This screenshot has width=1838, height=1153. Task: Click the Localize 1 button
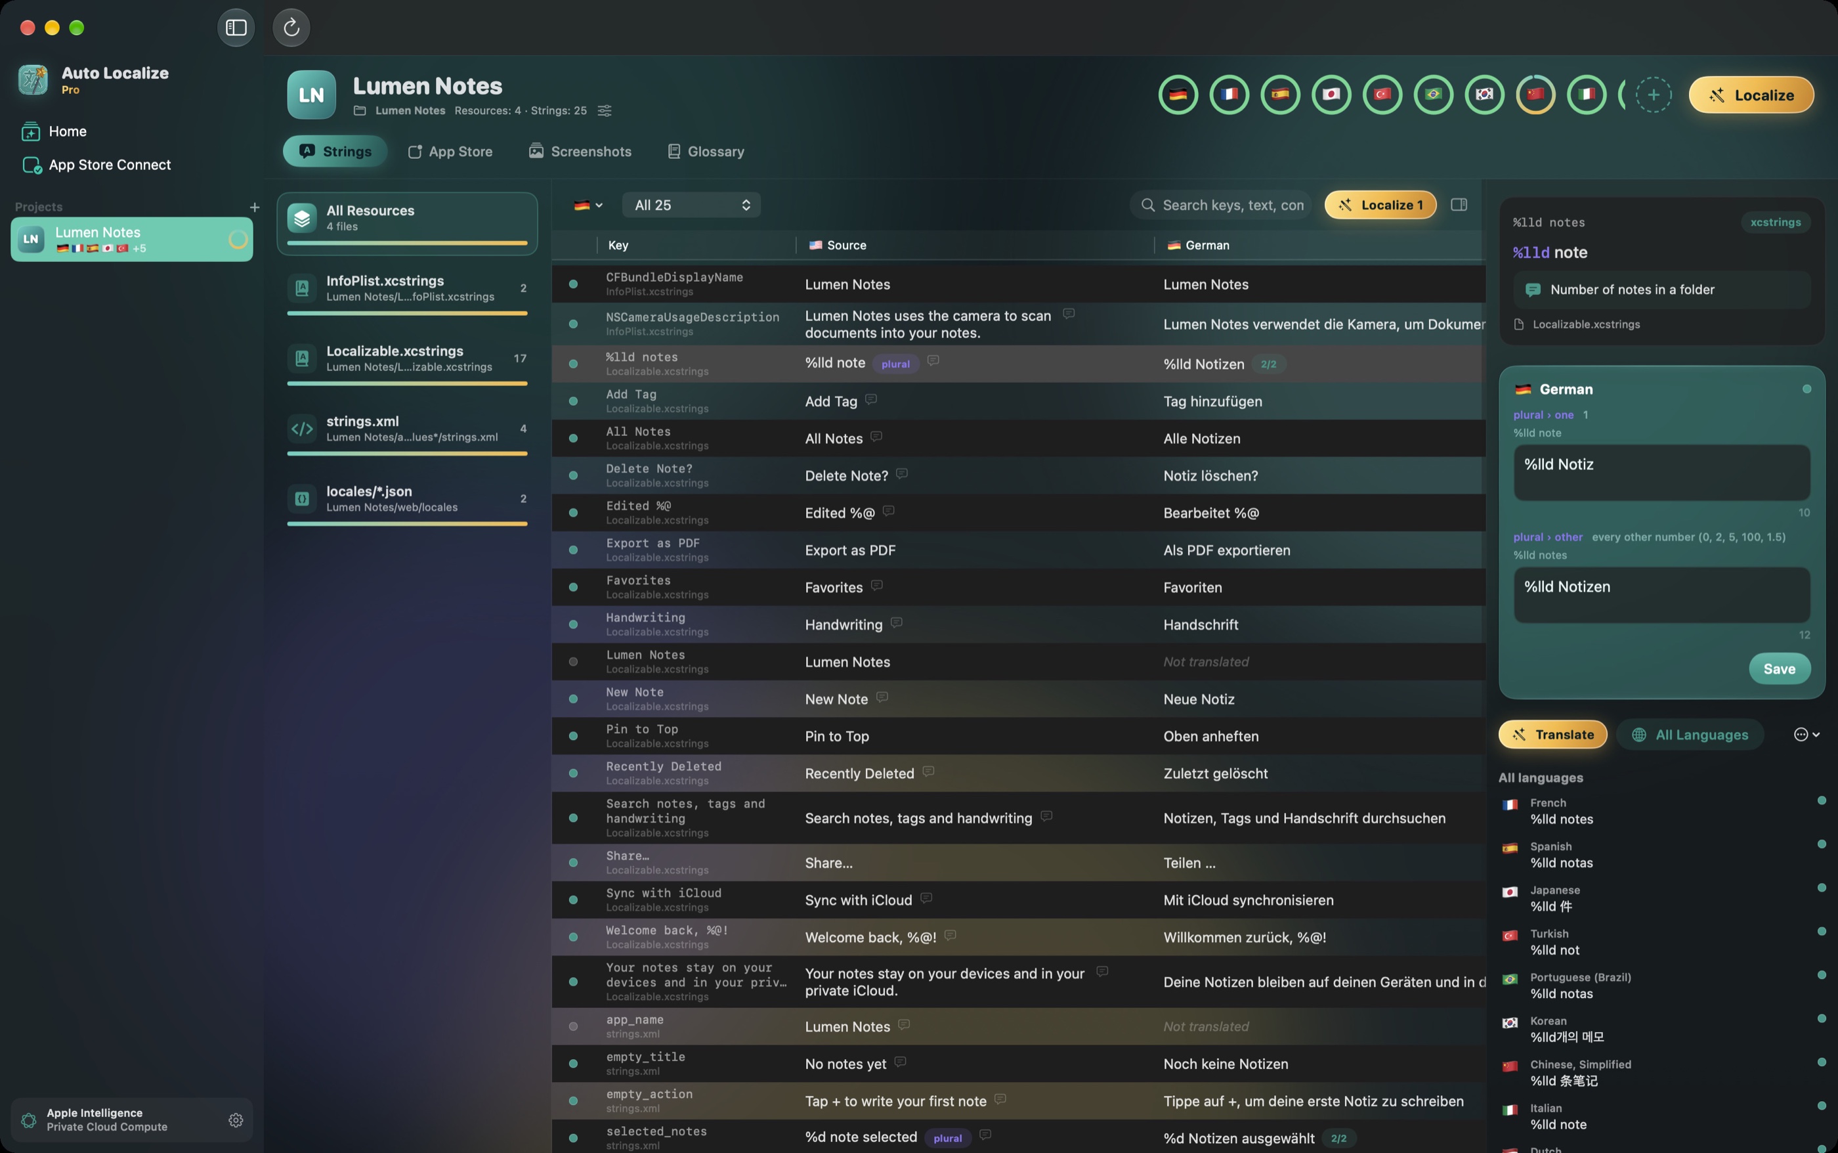[1380, 204]
